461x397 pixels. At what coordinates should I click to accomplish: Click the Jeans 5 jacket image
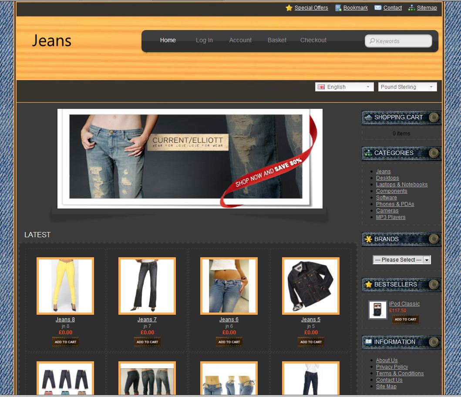tap(311, 286)
